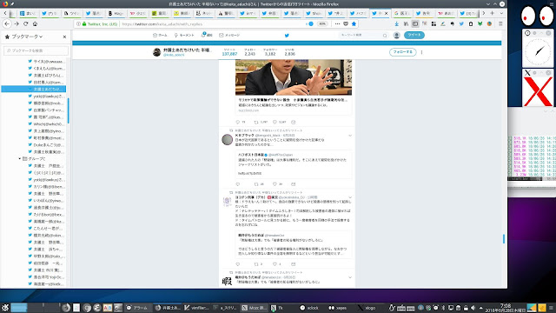Show hidden tray icons with the arrow
The image size is (556, 313).
point(480,308)
